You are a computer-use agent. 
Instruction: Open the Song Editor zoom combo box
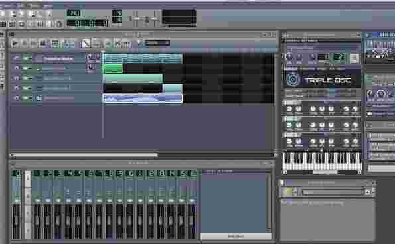point(157,43)
